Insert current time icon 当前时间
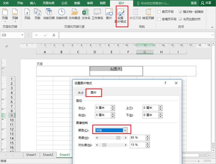Image resolution: width=216 pixels, height=164 pixels. pos(62,14)
